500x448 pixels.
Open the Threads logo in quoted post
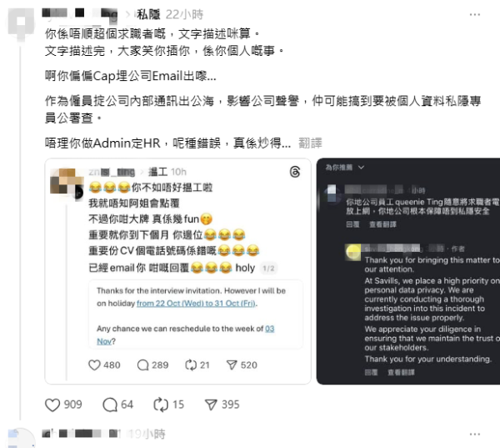tap(295, 172)
